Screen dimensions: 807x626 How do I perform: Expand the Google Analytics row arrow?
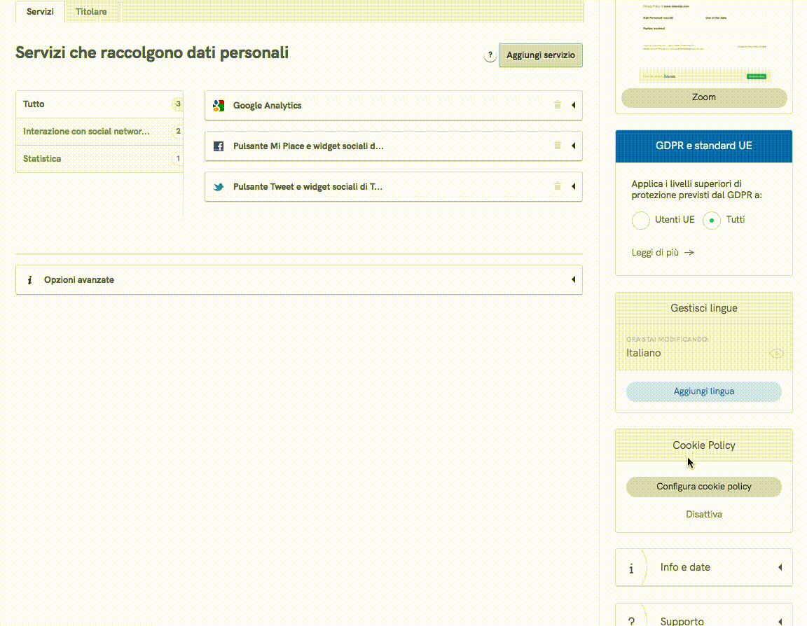573,106
